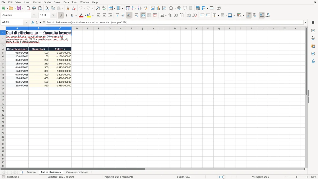
Task: Open Borders dropdown arrow
Action: coord(218,15)
